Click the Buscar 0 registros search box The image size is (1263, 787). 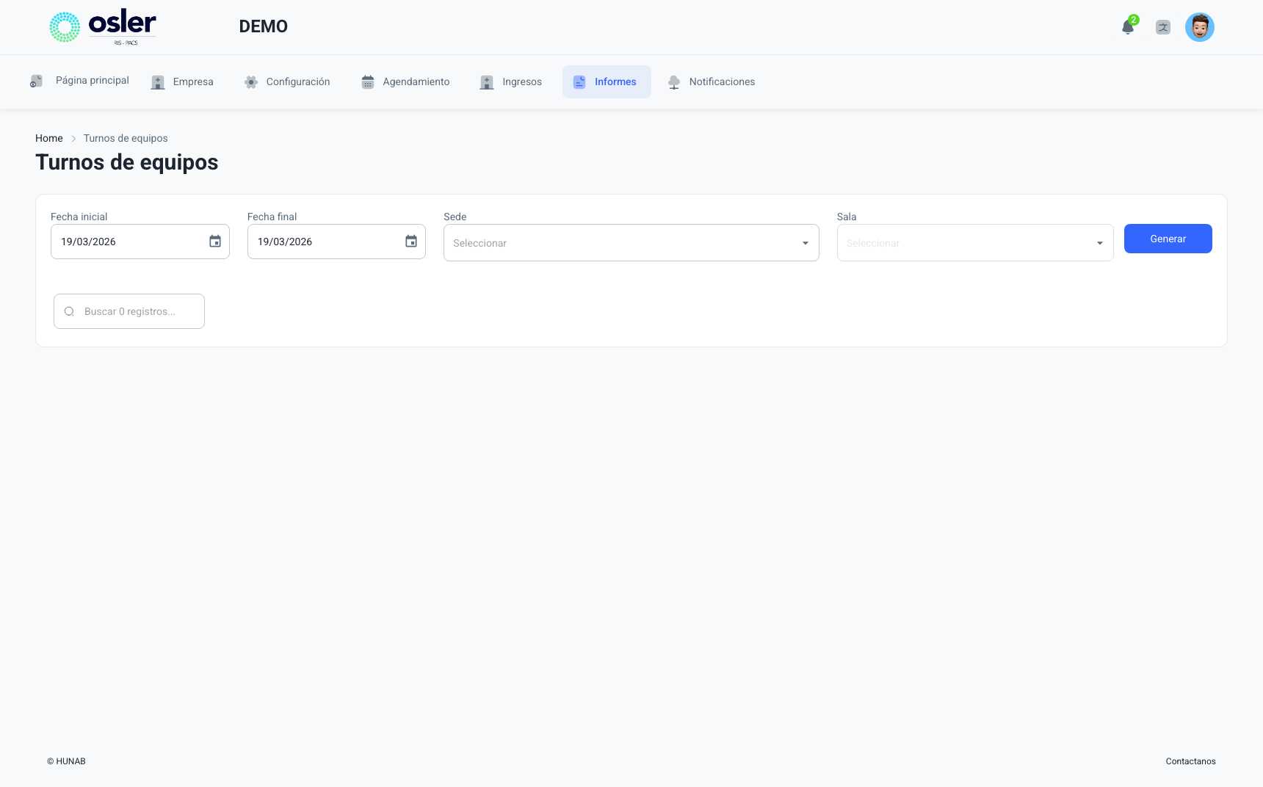coord(129,311)
